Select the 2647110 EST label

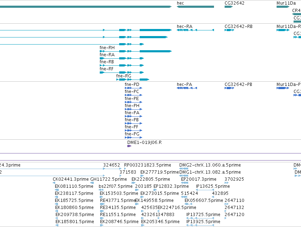pyautogui.click(x=235, y=201)
